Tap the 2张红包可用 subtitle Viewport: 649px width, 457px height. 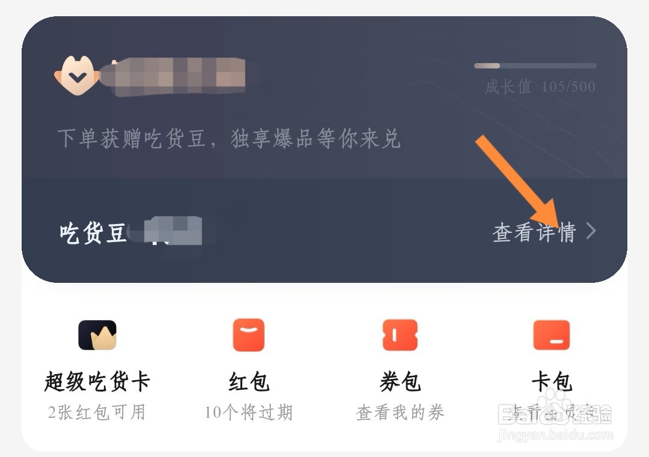97,413
